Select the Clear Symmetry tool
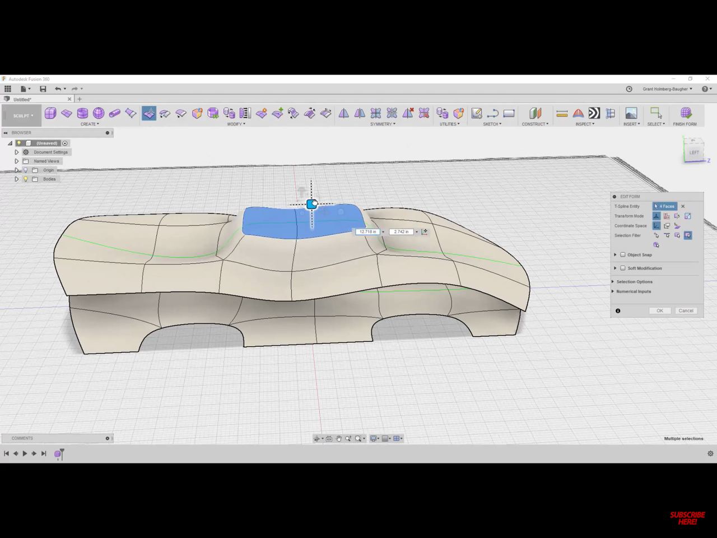Screen dimensions: 717x538 point(408,113)
